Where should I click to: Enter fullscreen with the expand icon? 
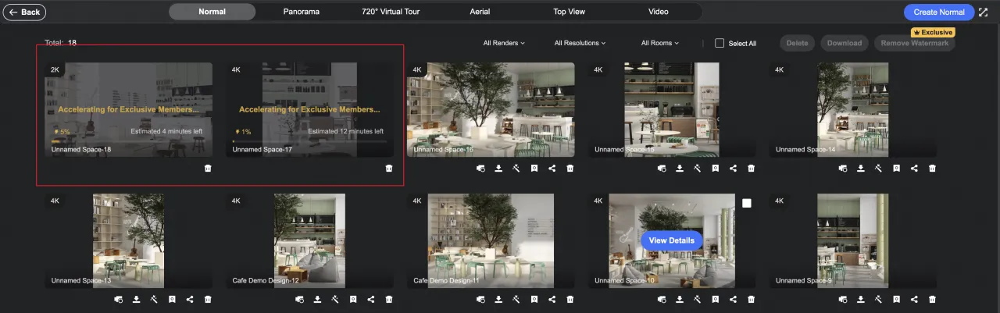[x=983, y=12]
